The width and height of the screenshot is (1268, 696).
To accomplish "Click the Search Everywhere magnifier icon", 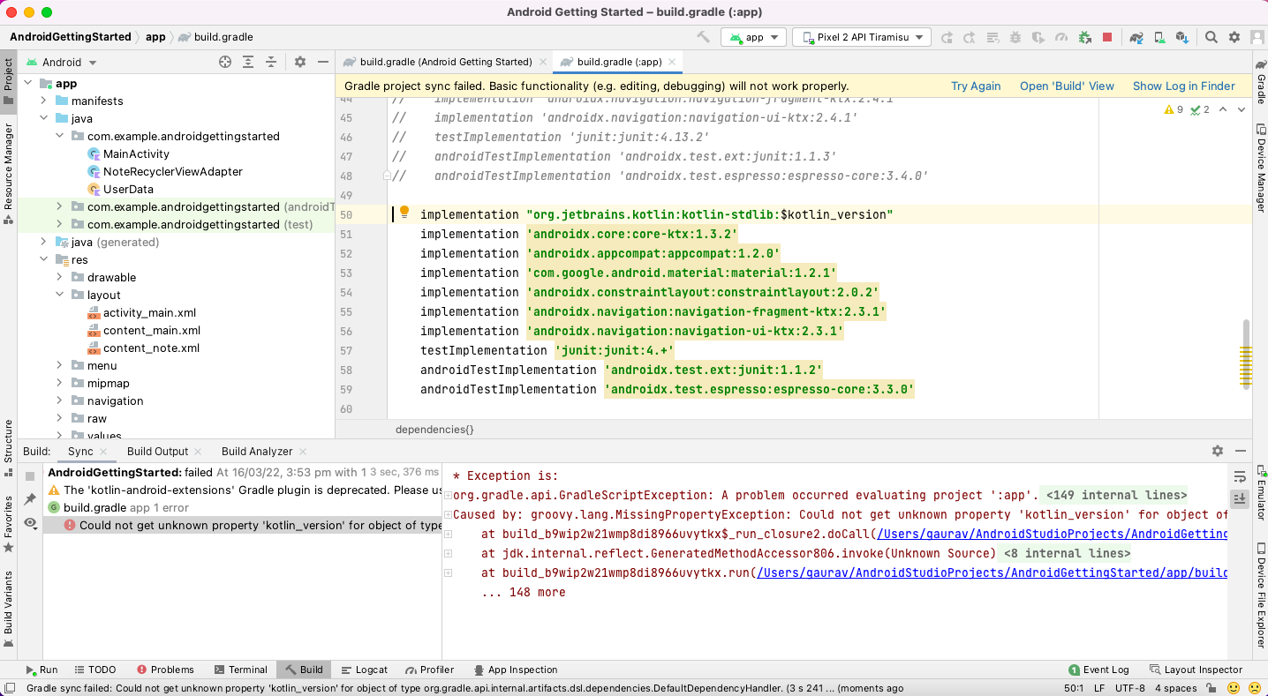I will (1211, 37).
